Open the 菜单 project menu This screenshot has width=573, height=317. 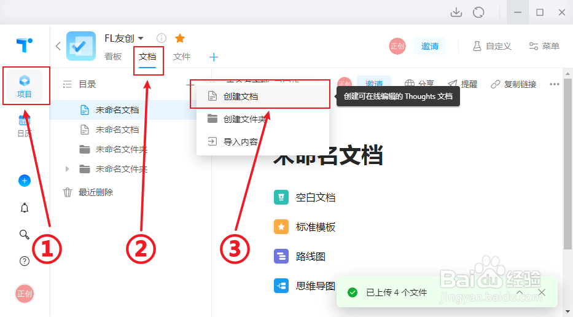[544, 46]
